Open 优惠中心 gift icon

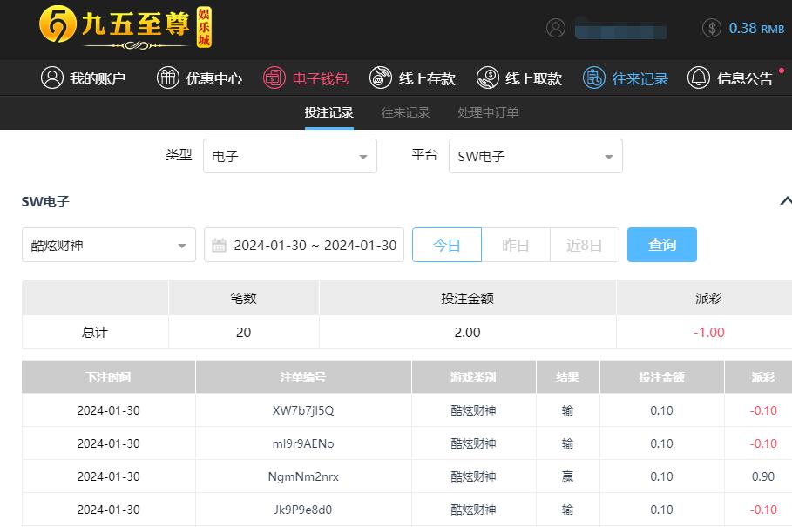[x=167, y=78]
